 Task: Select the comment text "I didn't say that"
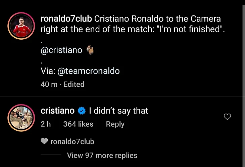118,111
